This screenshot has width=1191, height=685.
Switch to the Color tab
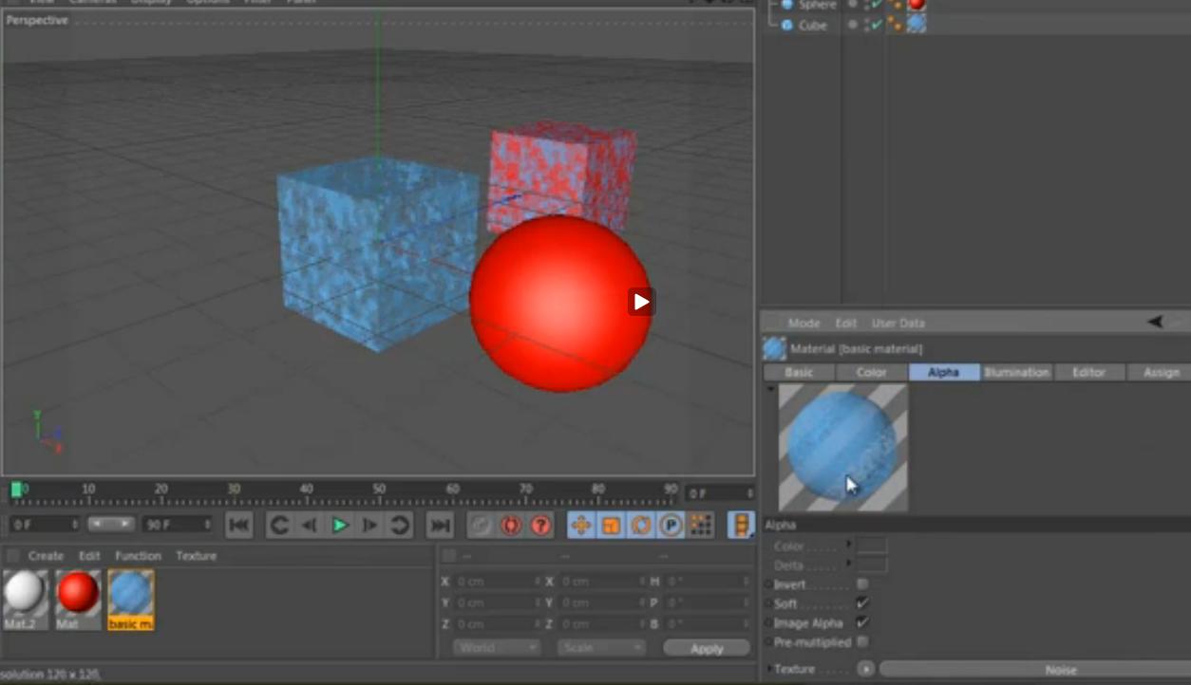tap(871, 373)
